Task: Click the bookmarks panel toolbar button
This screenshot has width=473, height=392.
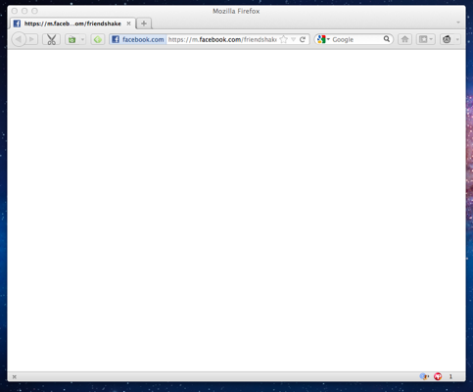Action: click(x=425, y=39)
